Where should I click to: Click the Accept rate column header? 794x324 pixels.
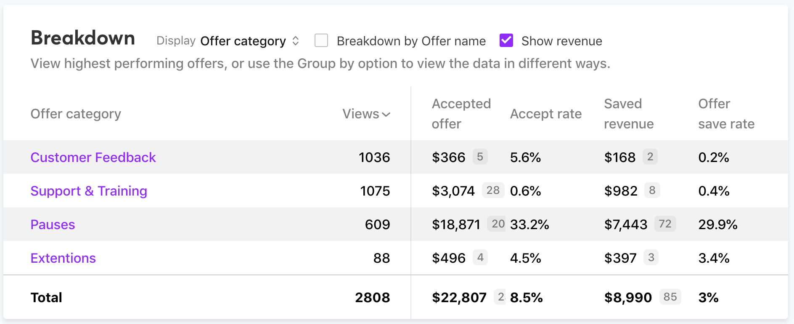(x=545, y=114)
